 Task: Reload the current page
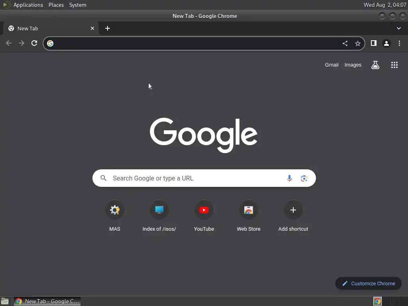[34, 43]
